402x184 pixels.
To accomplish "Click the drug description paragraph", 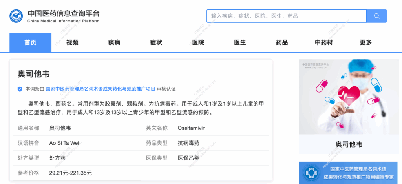I will pos(141,108).
